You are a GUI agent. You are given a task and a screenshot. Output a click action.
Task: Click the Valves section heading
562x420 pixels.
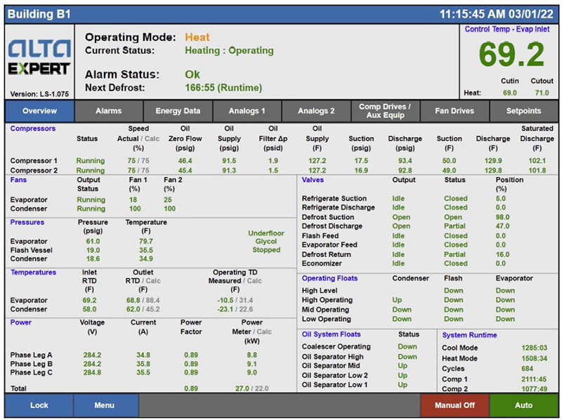tap(313, 180)
